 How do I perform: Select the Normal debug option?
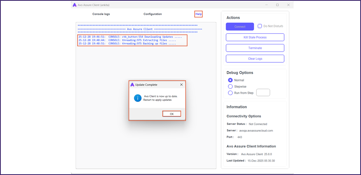[230, 80]
